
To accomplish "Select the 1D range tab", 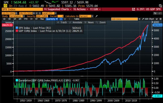I will (x=4, y=19).
